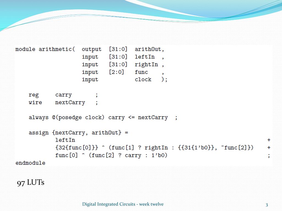The width and height of the screenshot is (282, 211).
Task: Click the 'always @(posedge clock)' statement
Action: (67, 118)
